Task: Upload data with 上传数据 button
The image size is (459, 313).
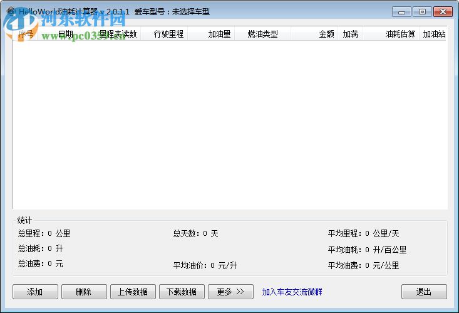Action: tap(133, 292)
